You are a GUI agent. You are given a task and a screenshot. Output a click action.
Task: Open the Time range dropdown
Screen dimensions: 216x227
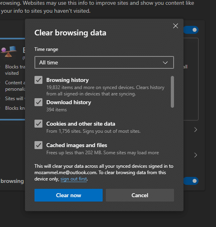tap(104, 62)
